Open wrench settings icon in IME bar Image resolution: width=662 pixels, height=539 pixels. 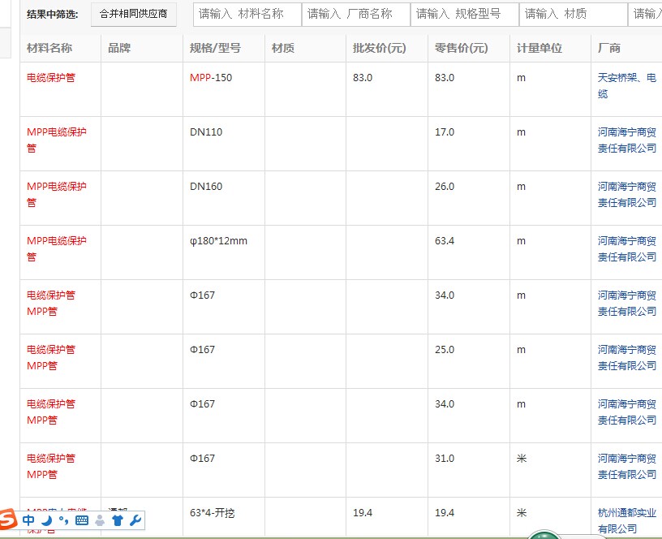[x=135, y=520]
